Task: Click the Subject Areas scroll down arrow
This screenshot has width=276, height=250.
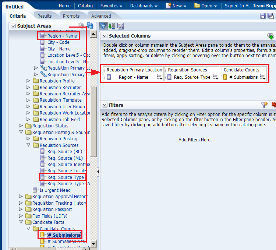Action: (93, 244)
